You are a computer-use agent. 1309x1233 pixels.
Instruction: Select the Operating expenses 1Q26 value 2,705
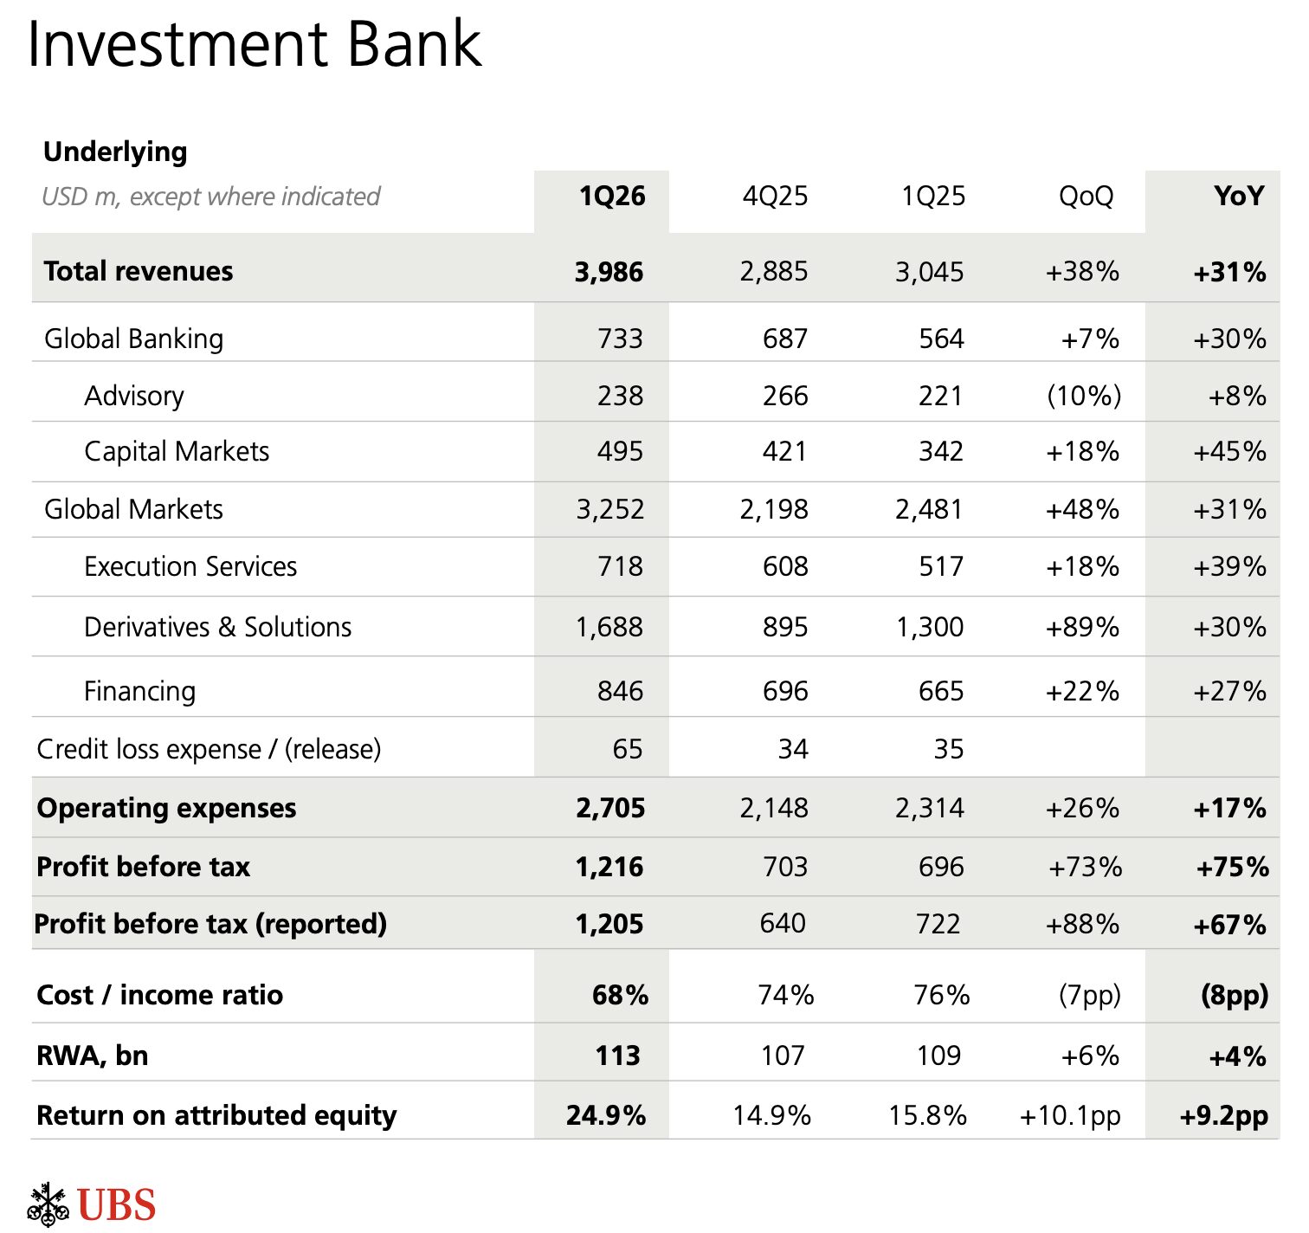pyautogui.click(x=610, y=808)
